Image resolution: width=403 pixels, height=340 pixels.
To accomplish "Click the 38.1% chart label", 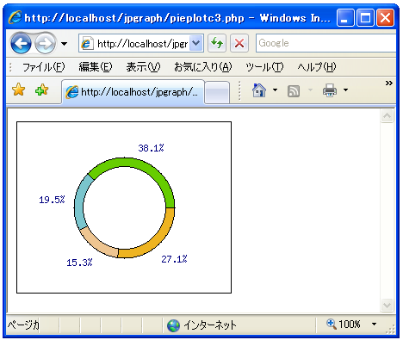I will click(x=151, y=148).
